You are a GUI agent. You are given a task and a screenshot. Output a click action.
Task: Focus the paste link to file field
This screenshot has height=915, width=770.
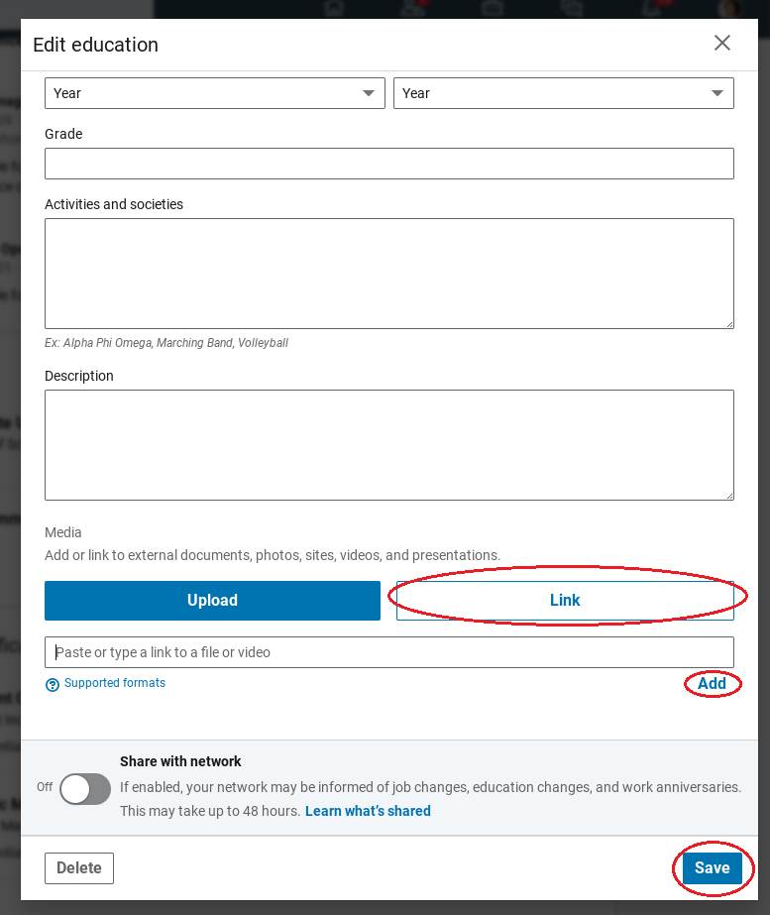(x=388, y=652)
